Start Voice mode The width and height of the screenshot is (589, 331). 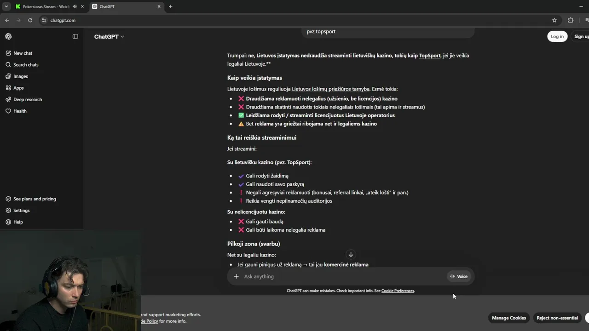pyautogui.click(x=459, y=276)
